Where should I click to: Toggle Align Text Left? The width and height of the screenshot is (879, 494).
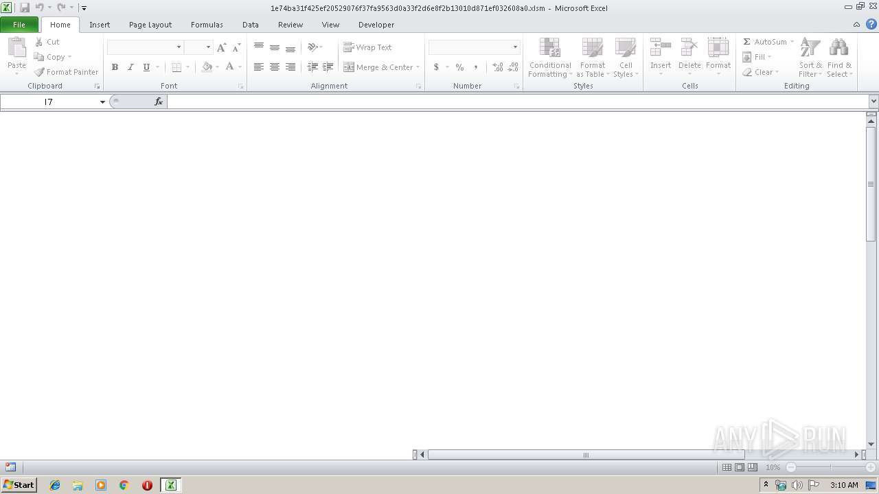pyautogui.click(x=259, y=67)
